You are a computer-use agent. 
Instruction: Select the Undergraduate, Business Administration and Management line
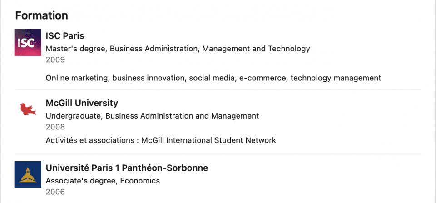click(152, 116)
